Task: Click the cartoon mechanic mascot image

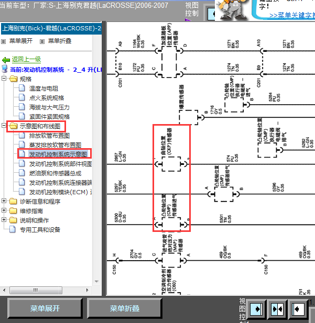Action: (233, 9)
